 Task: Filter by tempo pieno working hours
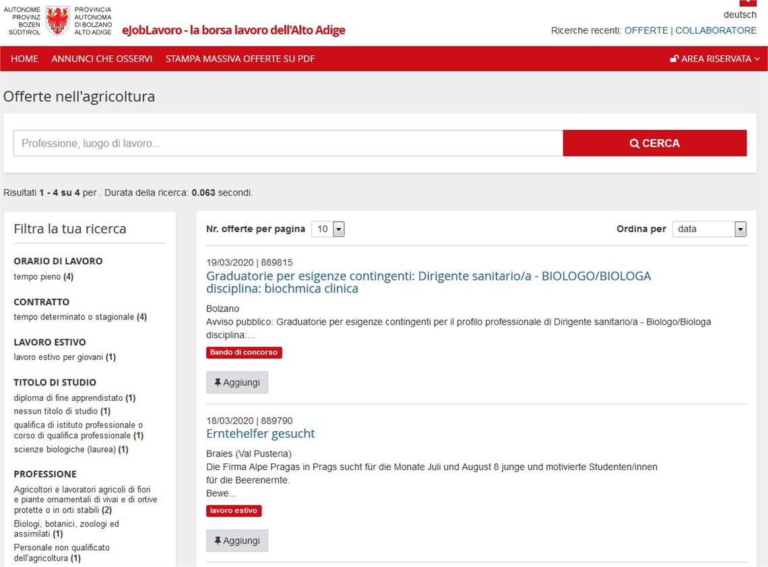click(x=37, y=276)
